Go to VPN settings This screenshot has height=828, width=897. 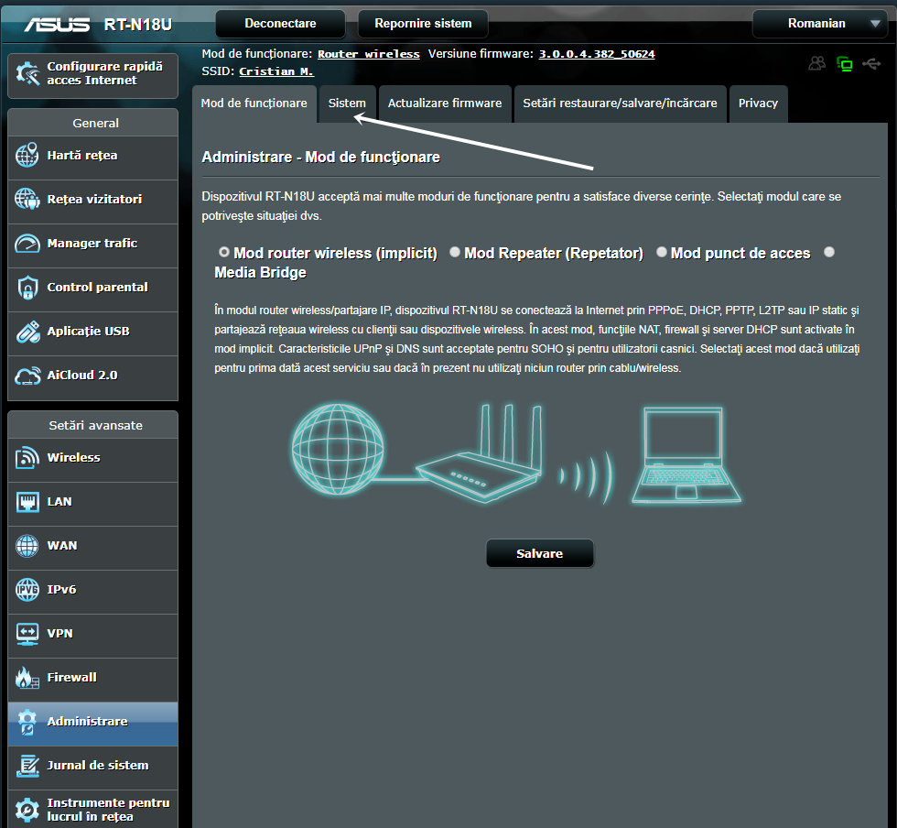pyautogui.click(x=93, y=635)
